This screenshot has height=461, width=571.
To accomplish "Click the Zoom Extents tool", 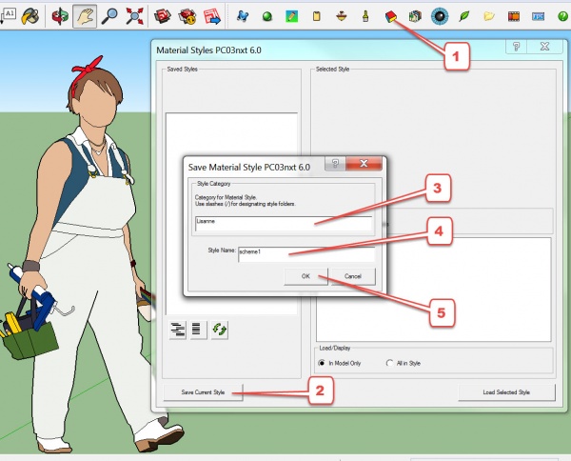I will click(x=134, y=16).
